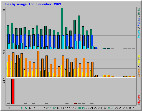Click the small blue files bar for day 22
This screenshot has height=111, width=142.
[96, 48]
